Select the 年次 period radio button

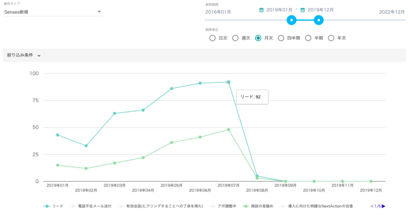click(331, 38)
